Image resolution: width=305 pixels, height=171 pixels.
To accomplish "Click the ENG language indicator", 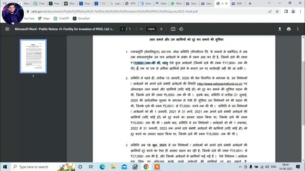I will point(274,167).
